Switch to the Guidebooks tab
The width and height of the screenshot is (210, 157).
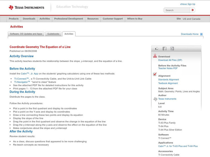point(53,34)
